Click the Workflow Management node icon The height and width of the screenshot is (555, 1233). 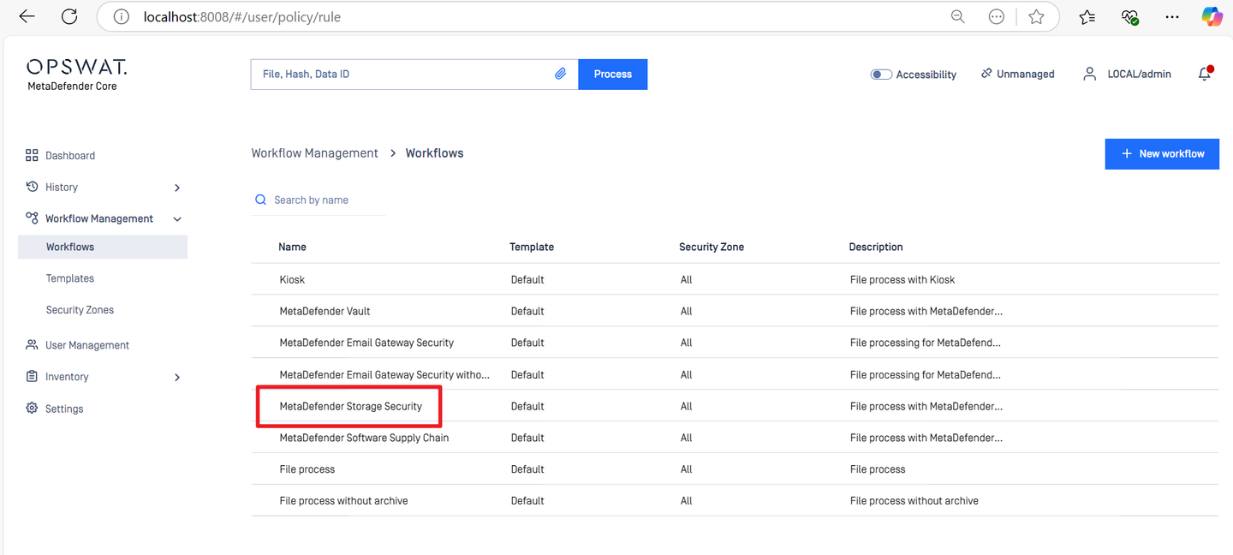point(32,218)
